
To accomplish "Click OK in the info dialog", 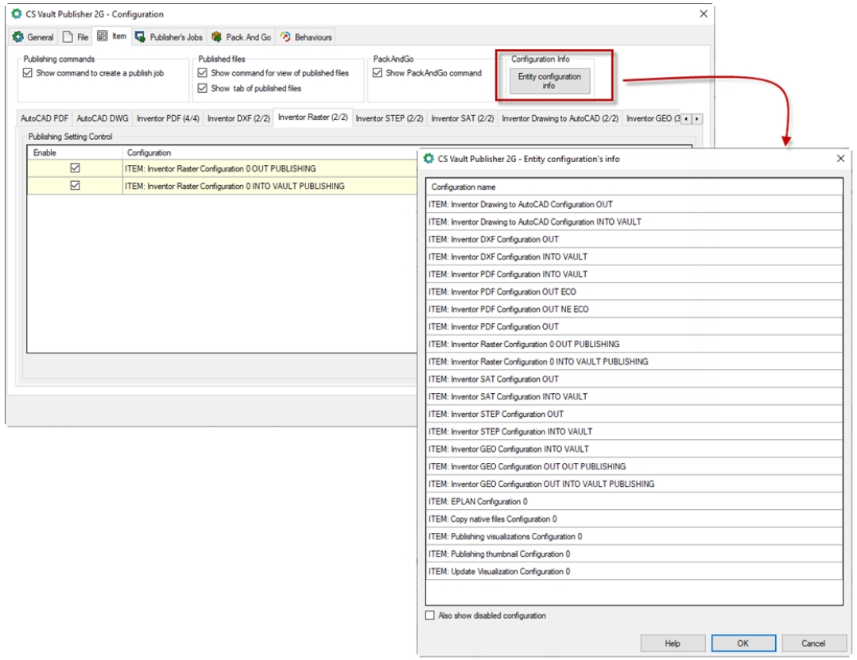I will pos(743,643).
